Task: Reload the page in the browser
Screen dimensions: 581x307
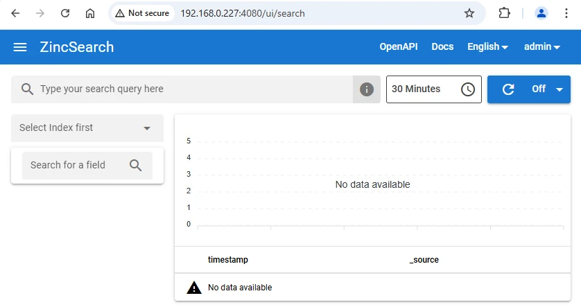Action: (x=65, y=13)
